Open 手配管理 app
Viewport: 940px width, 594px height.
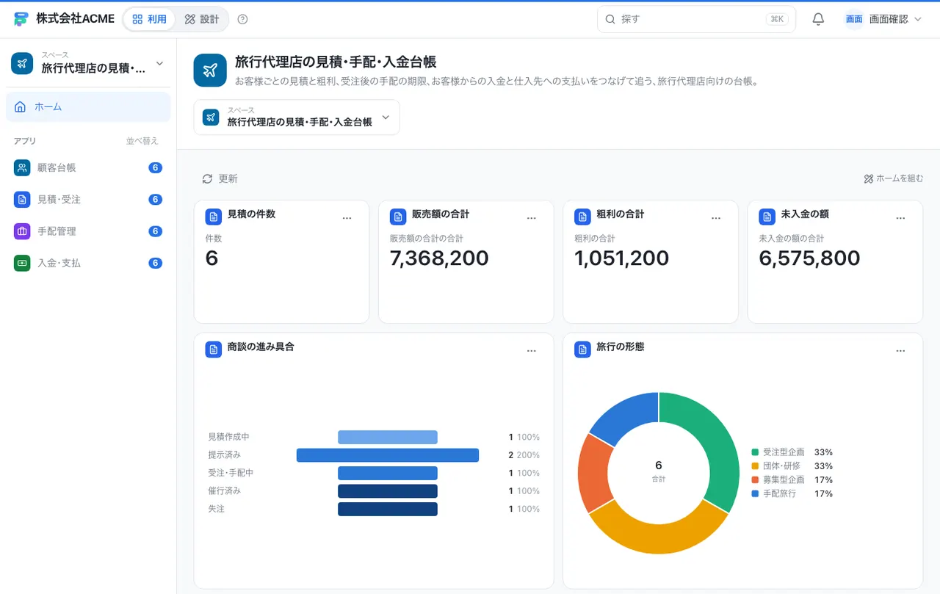(88, 231)
